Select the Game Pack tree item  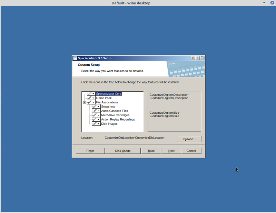[x=104, y=98]
